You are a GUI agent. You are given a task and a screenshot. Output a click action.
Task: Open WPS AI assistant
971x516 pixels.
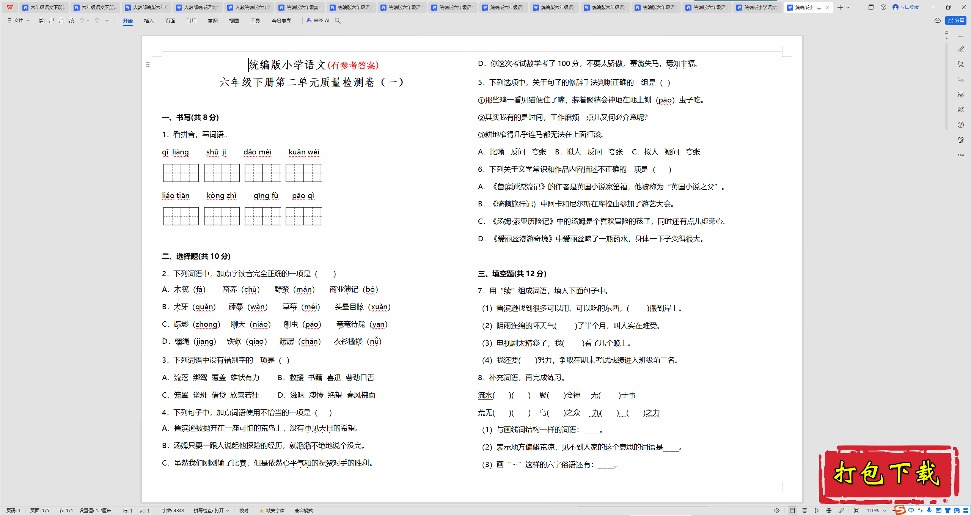pos(318,20)
